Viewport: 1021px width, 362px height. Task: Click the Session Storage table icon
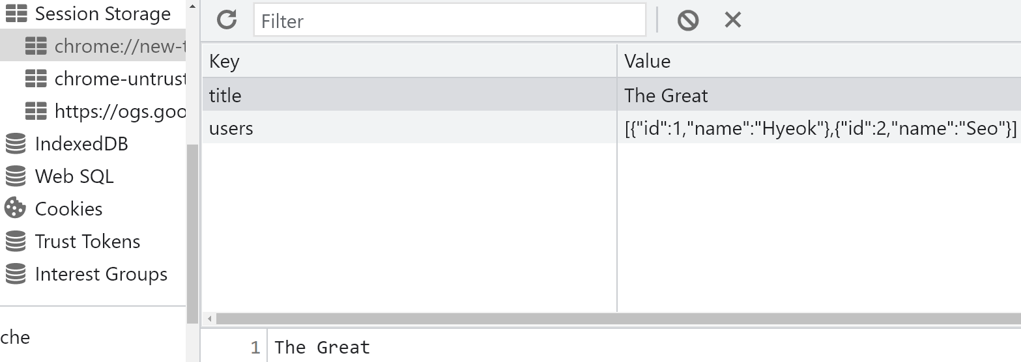16,13
